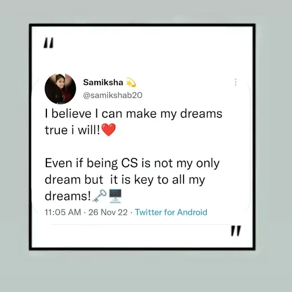Screen dimensions: 292x292
Task: Click the desktop computer emoji
Action: tap(115, 196)
